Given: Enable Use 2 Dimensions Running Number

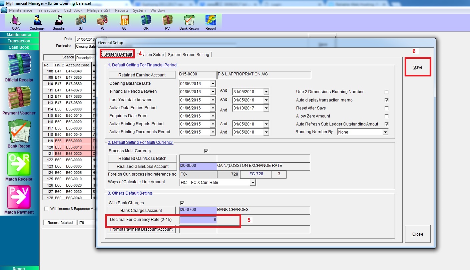Looking at the screenshot, I should [387, 92].
